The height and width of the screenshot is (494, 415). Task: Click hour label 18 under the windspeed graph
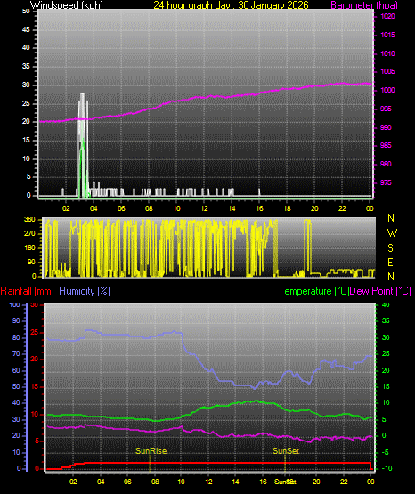pos(287,208)
